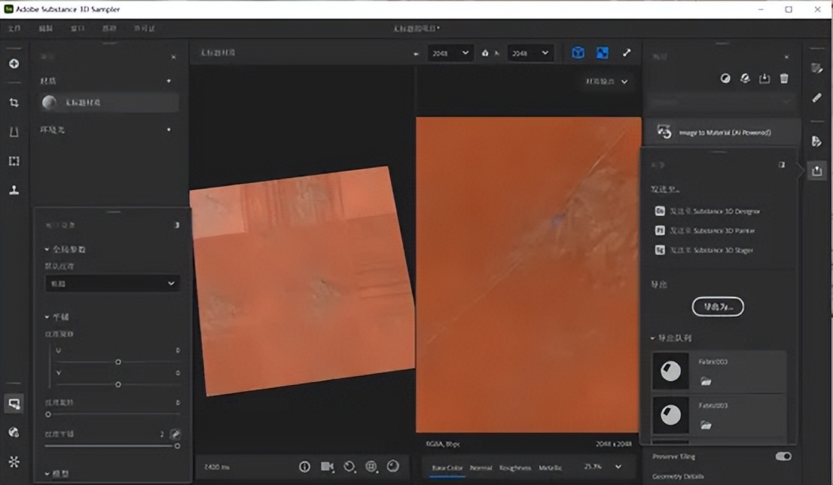Switch to the Roughness channel tab

[x=515, y=468]
